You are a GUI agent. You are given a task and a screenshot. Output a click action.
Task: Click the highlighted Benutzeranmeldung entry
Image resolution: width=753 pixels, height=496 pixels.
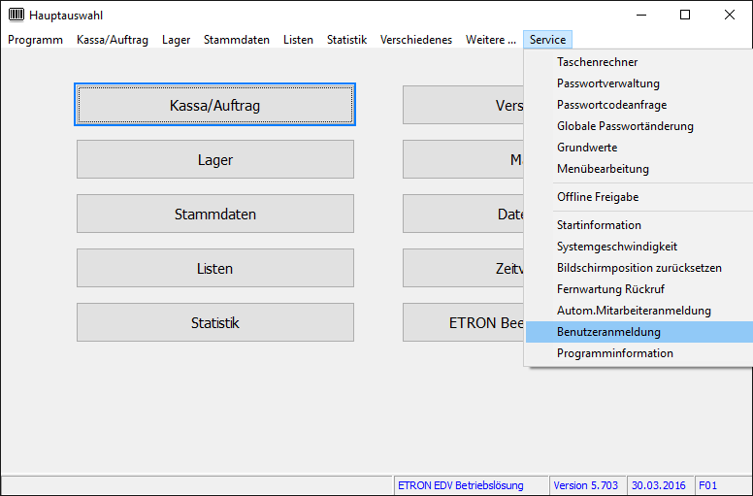(x=608, y=332)
